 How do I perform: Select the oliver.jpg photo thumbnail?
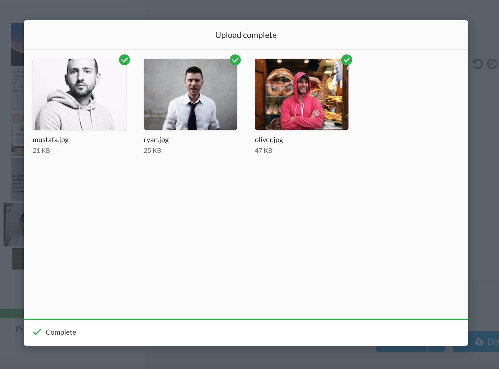pyautogui.click(x=301, y=94)
